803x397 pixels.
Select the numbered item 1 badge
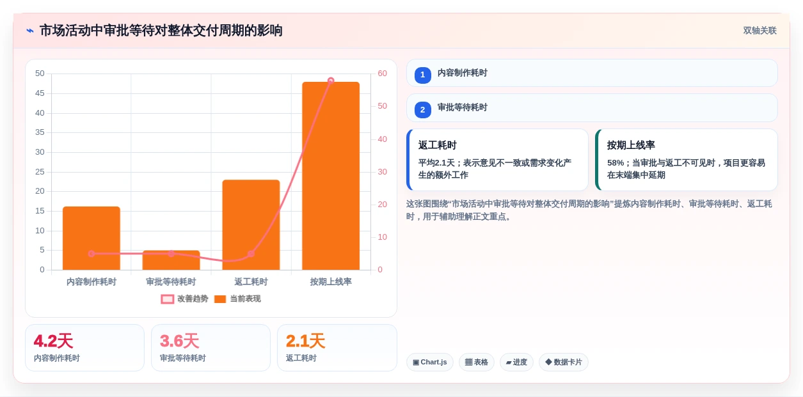tap(423, 75)
